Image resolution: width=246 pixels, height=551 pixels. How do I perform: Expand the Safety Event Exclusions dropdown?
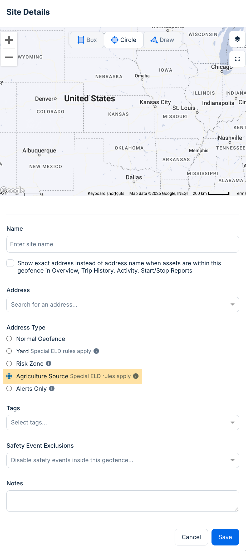point(232,460)
